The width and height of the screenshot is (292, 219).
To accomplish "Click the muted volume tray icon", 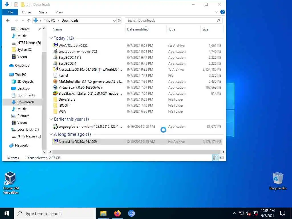I will click(x=248, y=213).
